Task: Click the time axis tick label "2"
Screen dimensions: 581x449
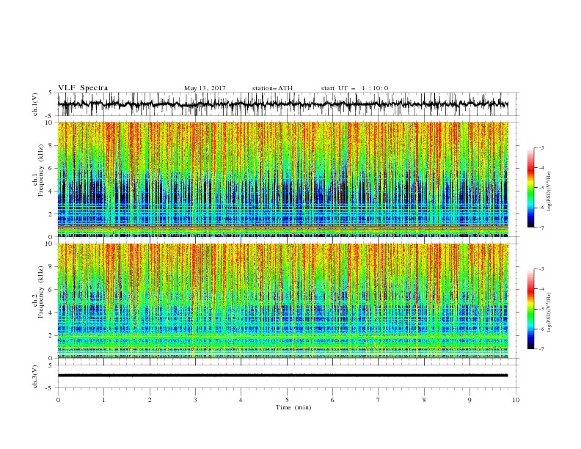Action: pos(150,400)
